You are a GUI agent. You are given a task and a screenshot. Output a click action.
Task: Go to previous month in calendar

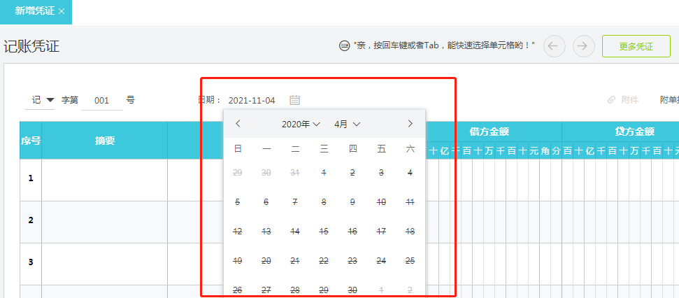[238, 124]
